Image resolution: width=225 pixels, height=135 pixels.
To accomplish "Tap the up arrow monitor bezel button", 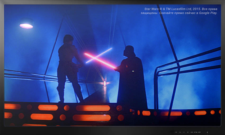I will pyautogui.click(x=180, y=132).
